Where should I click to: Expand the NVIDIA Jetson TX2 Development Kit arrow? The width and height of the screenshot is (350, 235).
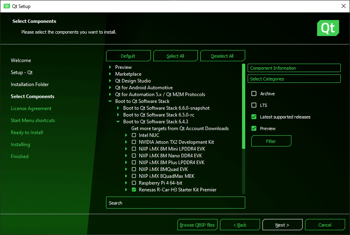(126, 142)
